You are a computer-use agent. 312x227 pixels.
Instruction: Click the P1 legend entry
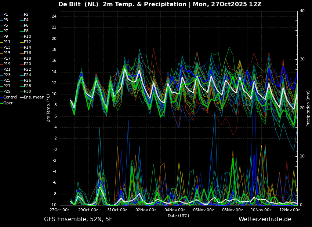coord(4,15)
